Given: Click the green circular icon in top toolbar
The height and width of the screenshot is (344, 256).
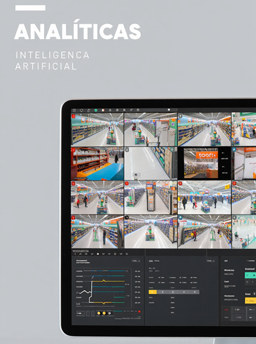Looking at the screenshot, I should 96,110.
